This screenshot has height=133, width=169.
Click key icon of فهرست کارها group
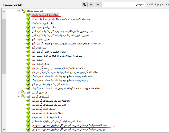pyautogui.click(x=24, y=11)
